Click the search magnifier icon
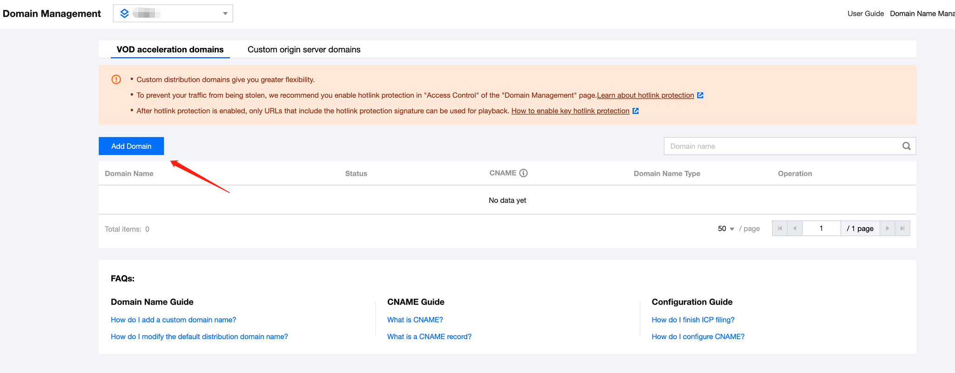Image resolution: width=955 pixels, height=373 pixels. click(906, 146)
